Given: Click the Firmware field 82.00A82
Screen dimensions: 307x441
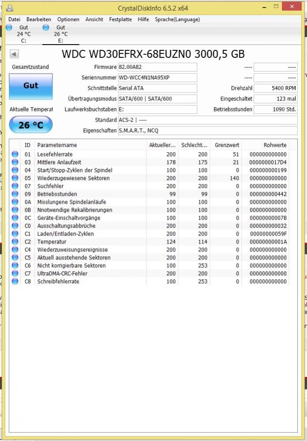Looking at the screenshot, I should coord(157,67).
